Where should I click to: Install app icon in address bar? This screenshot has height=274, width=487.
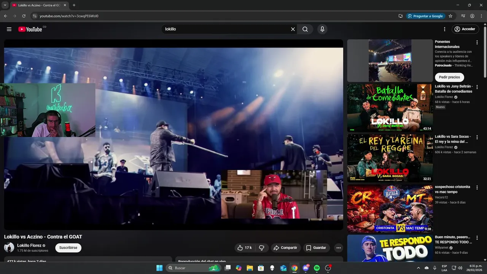tap(401, 16)
